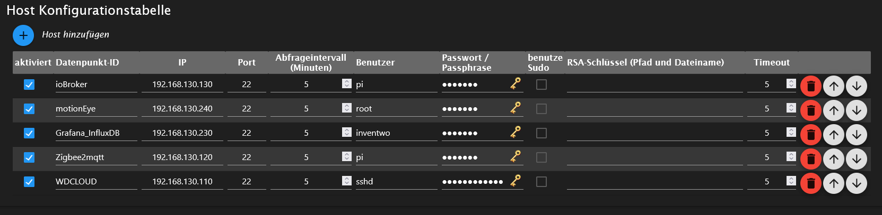Click the Zigbee2mqtt Datenpunkt-ID field
This screenshot has height=215, width=882.
coord(95,157)
